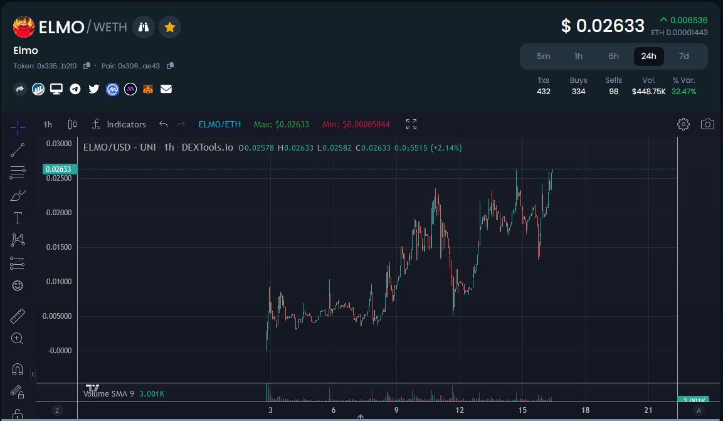Click the Buys count 334

pyautogui.click(x=578, y=92)
